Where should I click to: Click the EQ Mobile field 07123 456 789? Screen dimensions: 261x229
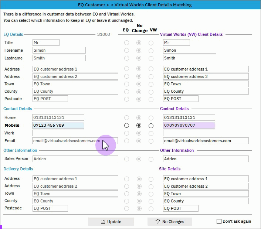(58, 125)
